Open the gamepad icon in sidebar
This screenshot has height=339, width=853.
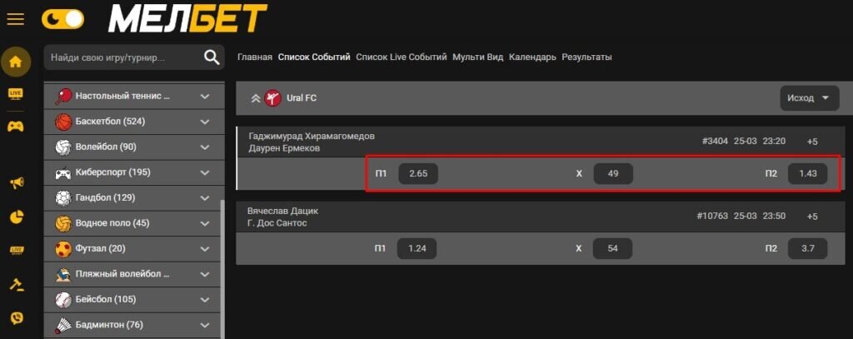tap(15, 127)
